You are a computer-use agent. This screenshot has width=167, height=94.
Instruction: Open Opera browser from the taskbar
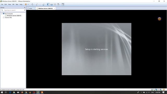click(x=34, y=92)
